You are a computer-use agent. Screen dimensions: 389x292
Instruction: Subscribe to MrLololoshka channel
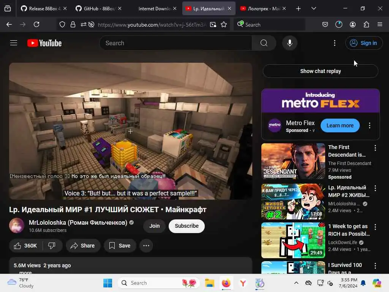point(187,226)
